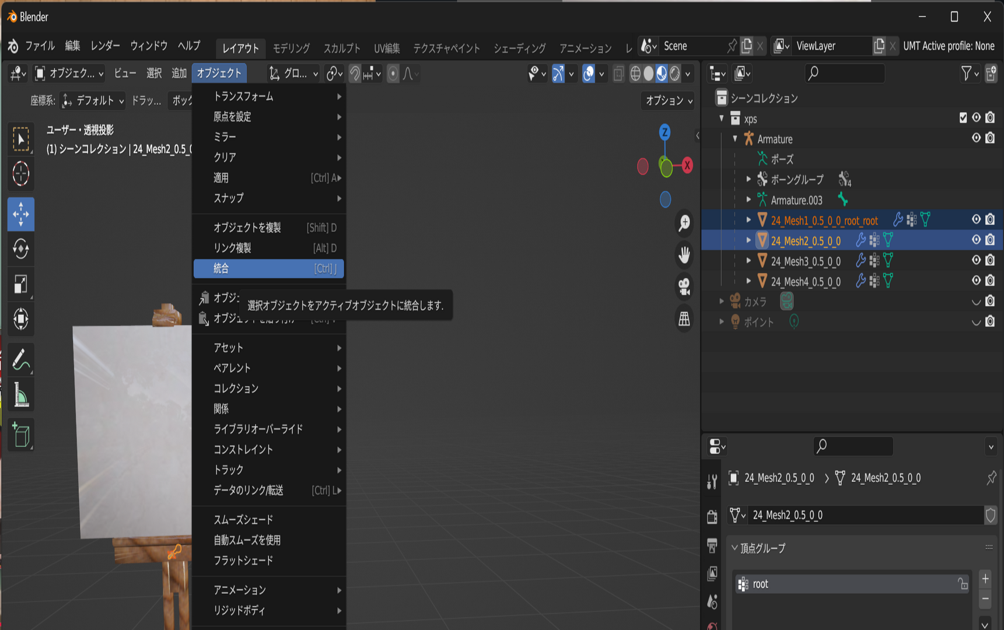Open the グロ... transform orientation dropdown
The image size is (1004, 630).
293,73
